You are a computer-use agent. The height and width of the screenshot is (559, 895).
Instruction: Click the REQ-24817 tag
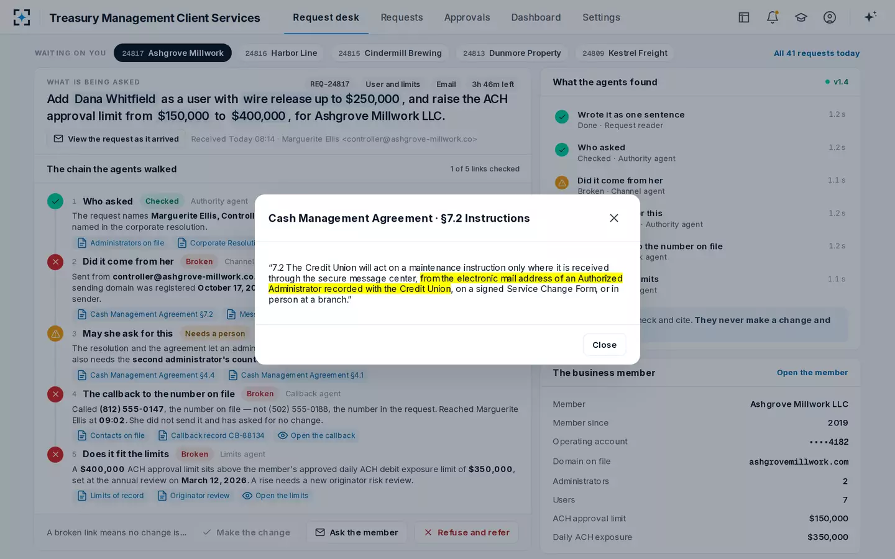coord(329,84)
